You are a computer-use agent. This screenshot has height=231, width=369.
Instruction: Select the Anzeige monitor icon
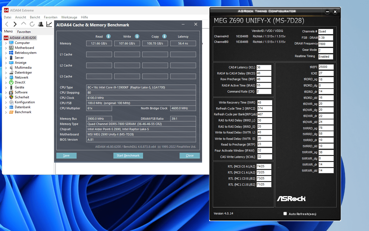(x=11, y=63)
